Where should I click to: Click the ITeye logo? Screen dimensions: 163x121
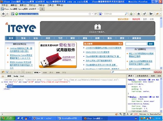21,27
